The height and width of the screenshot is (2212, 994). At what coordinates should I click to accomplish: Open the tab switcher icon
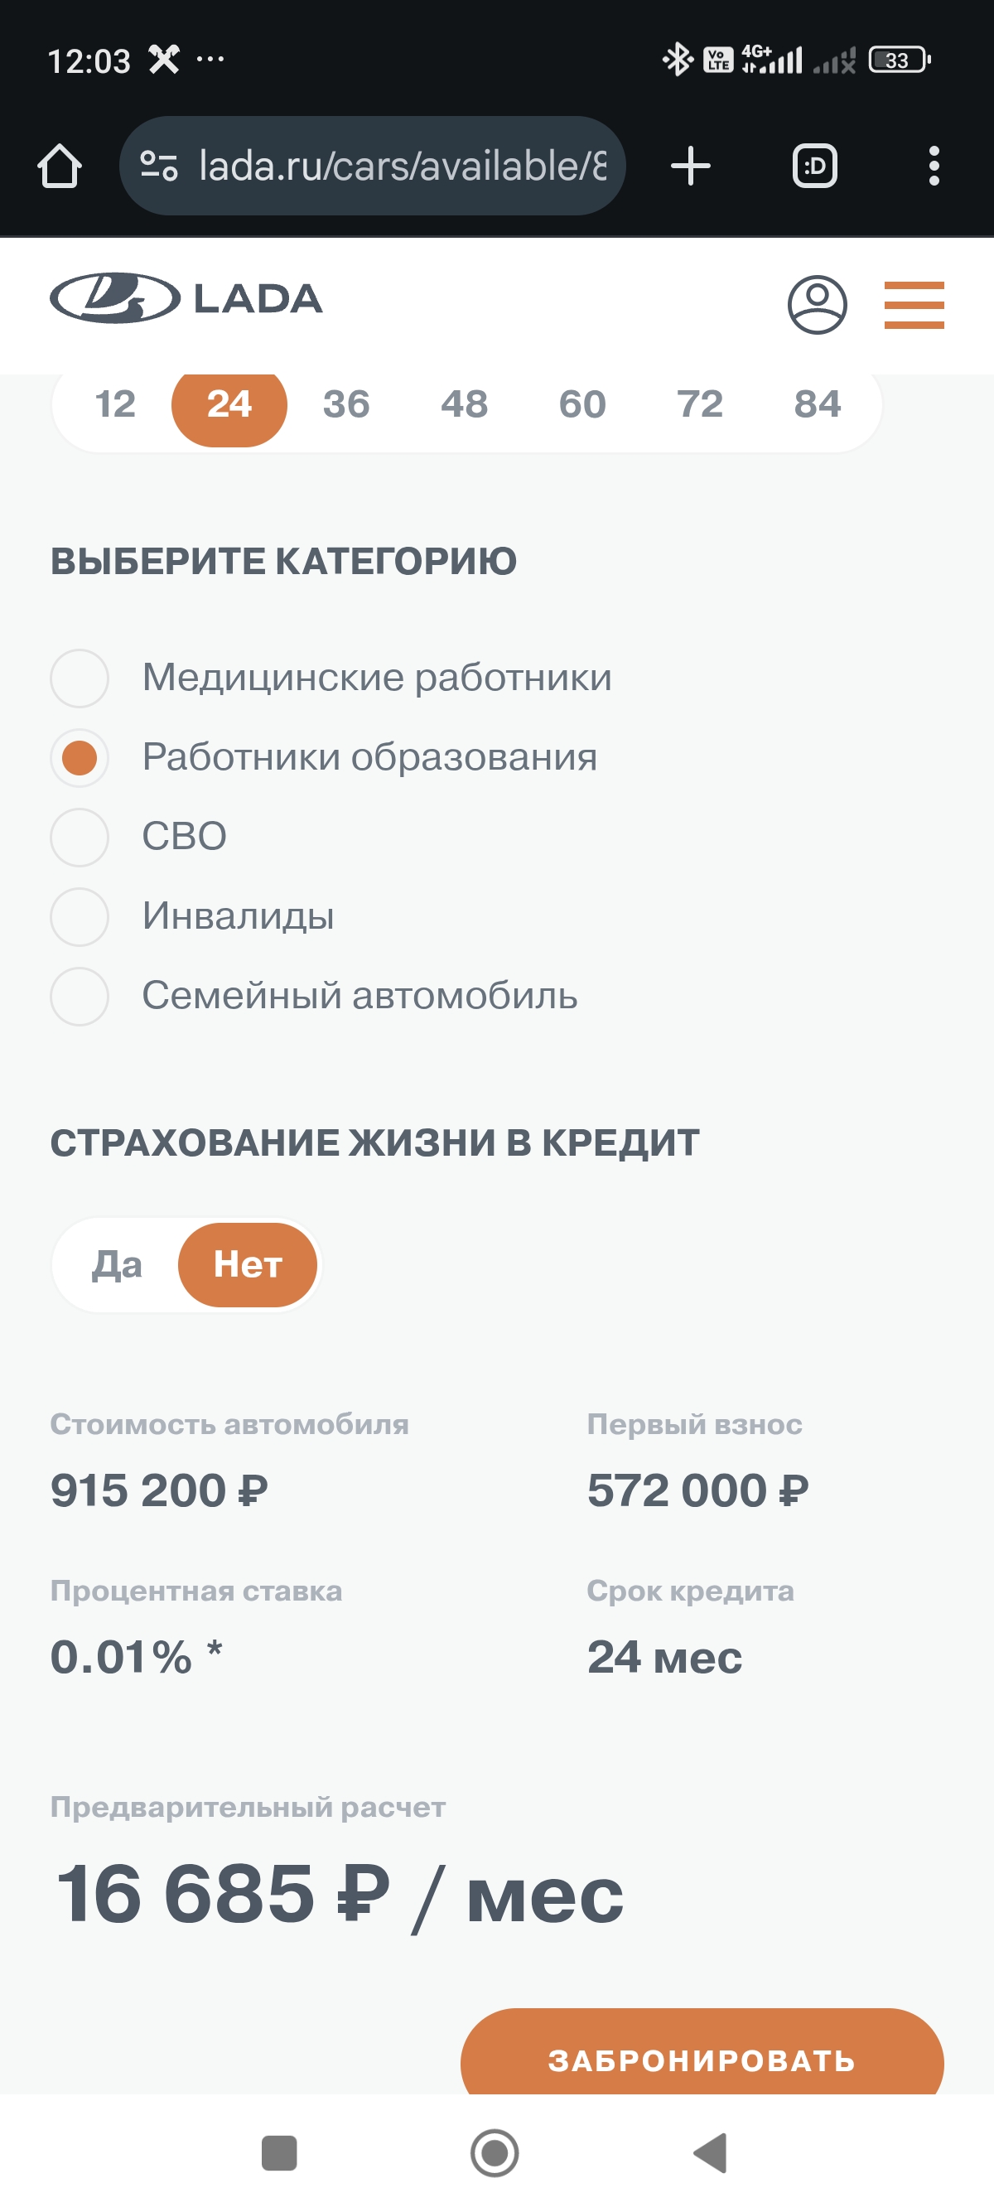(x=813, y=166)
